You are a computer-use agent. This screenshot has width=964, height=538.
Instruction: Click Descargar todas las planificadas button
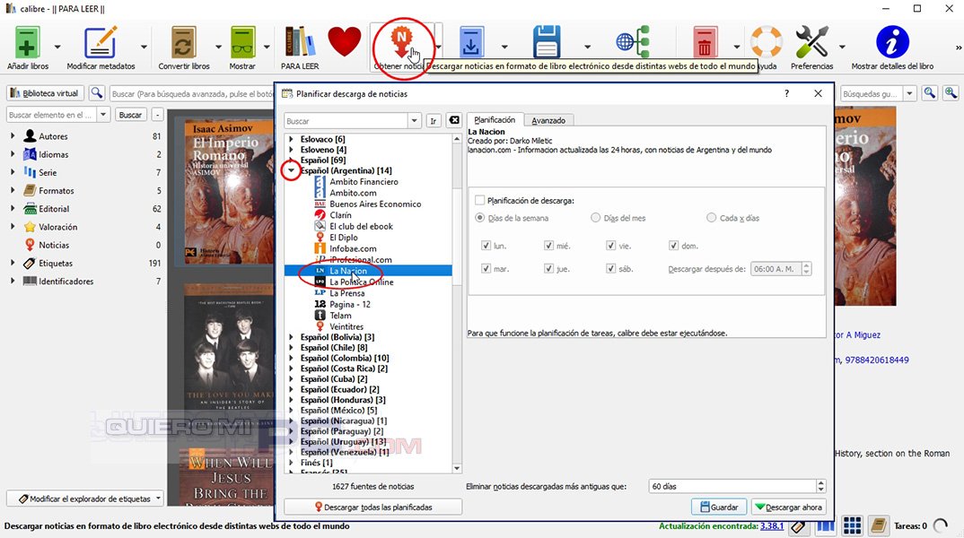point(373,508)
